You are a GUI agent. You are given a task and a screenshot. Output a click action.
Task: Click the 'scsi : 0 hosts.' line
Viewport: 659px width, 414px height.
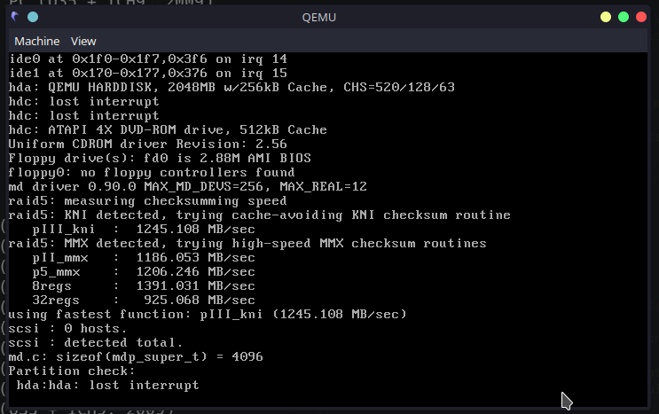click(x=67, y=328)
